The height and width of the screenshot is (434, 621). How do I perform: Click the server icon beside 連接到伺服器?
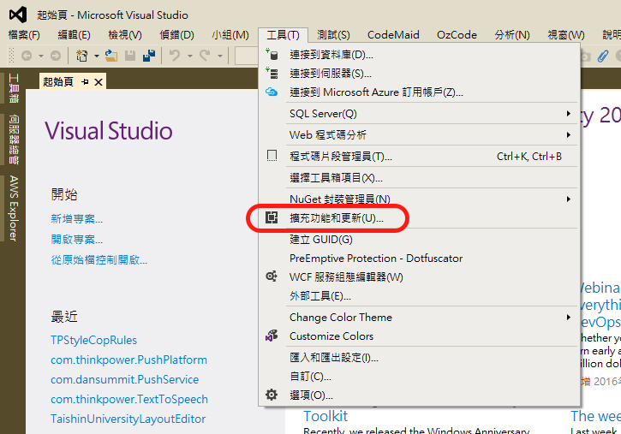(272, 73)
